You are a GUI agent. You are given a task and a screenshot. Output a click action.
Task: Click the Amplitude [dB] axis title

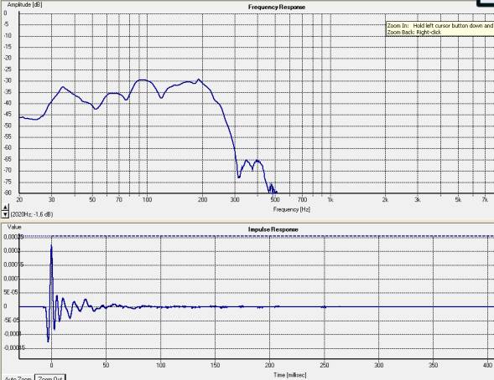[x=24, y=4]
